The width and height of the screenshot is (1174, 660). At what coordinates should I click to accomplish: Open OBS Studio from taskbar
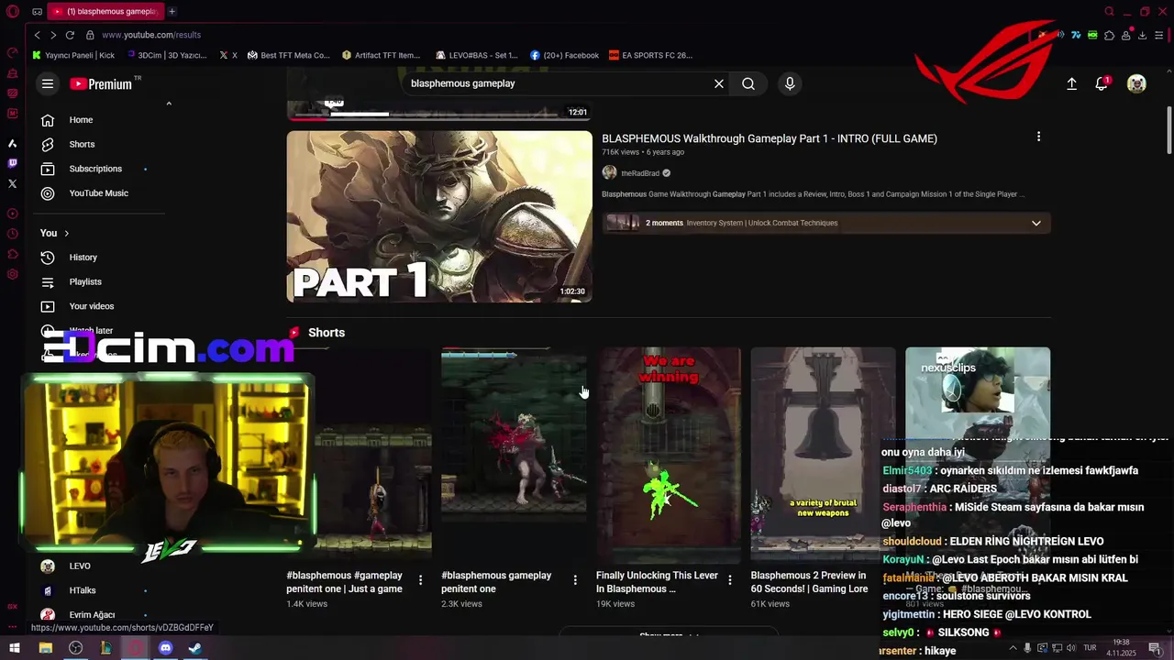(75, 648)
